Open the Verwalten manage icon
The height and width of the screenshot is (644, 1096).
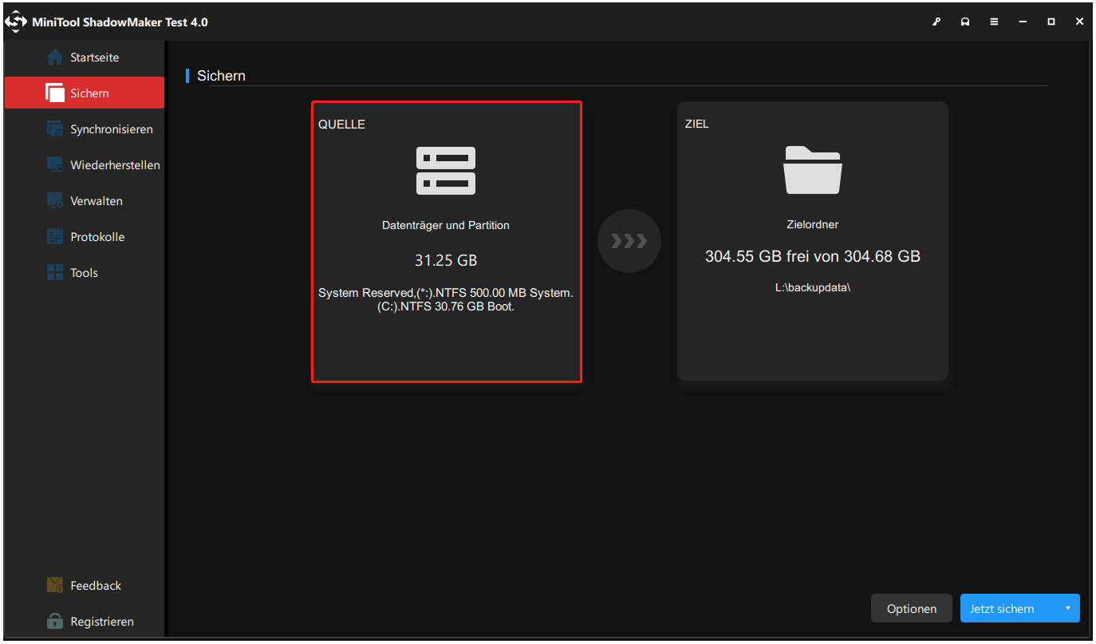[x=54, y=200]
